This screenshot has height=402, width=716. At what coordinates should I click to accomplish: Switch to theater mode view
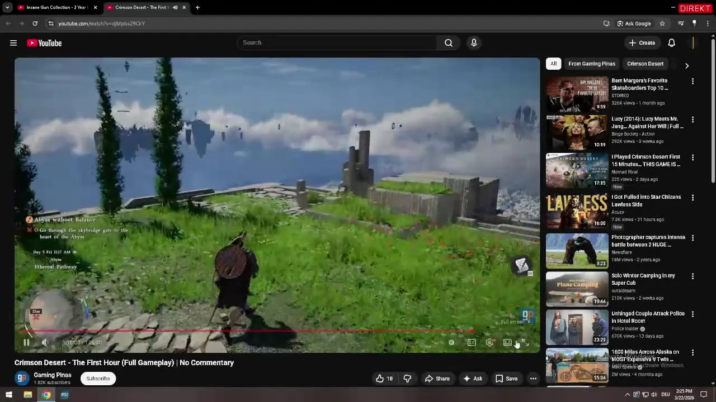(507, 342)
